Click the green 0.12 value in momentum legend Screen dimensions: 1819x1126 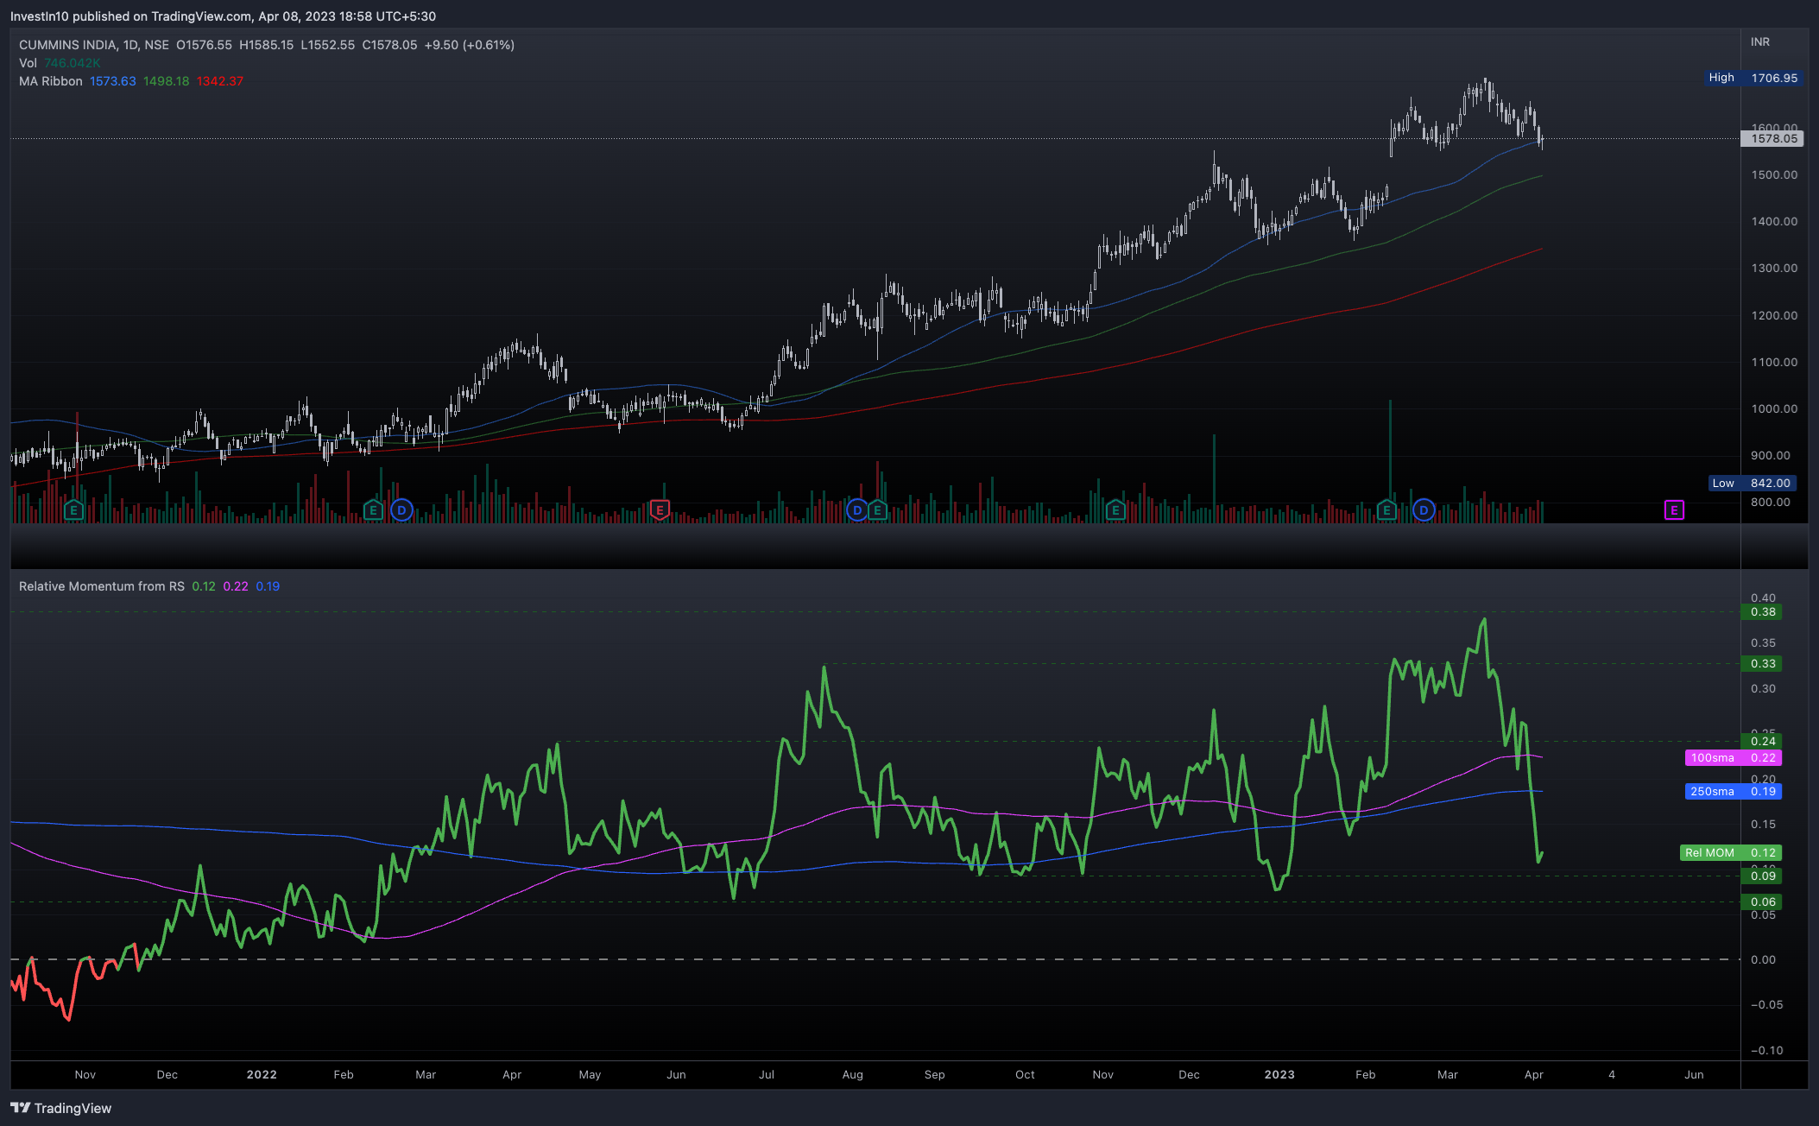(x=204, y=586)
